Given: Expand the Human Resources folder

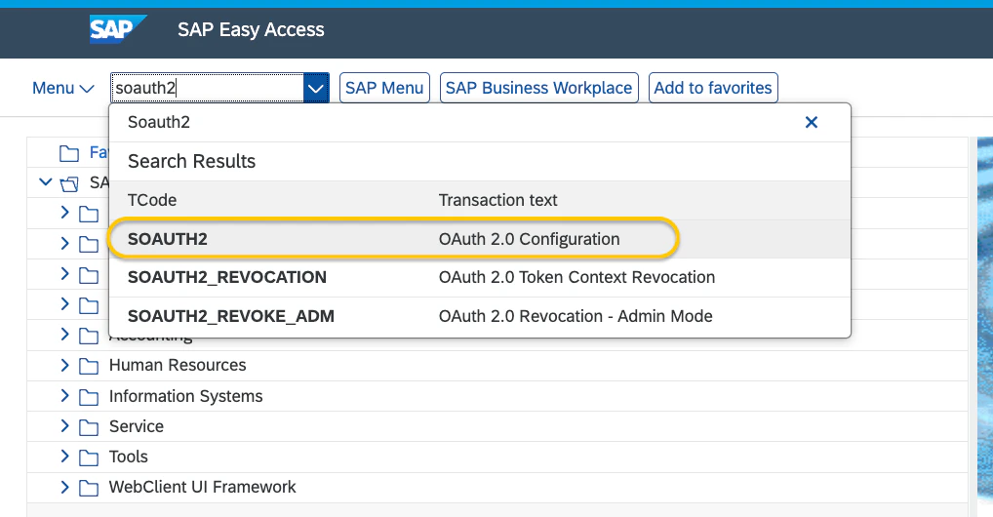Looking at the screenshot, I should (64, 365).
